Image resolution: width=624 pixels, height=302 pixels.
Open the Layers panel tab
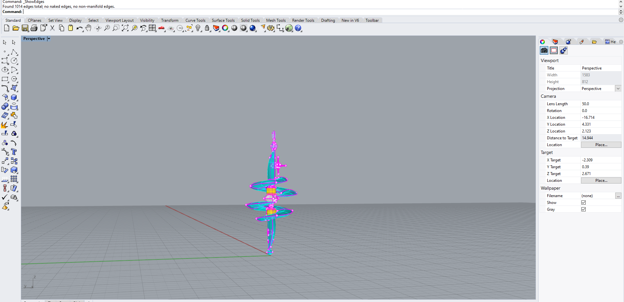[555, 42]
